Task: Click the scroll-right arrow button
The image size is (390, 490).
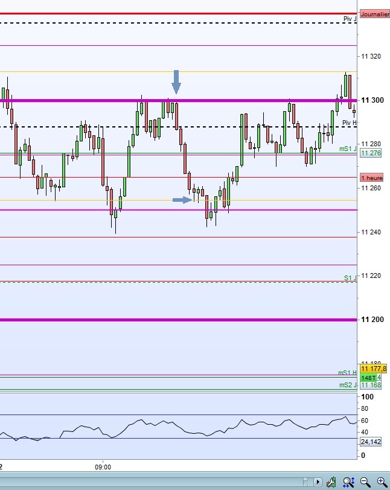Action: click(318, 482)
